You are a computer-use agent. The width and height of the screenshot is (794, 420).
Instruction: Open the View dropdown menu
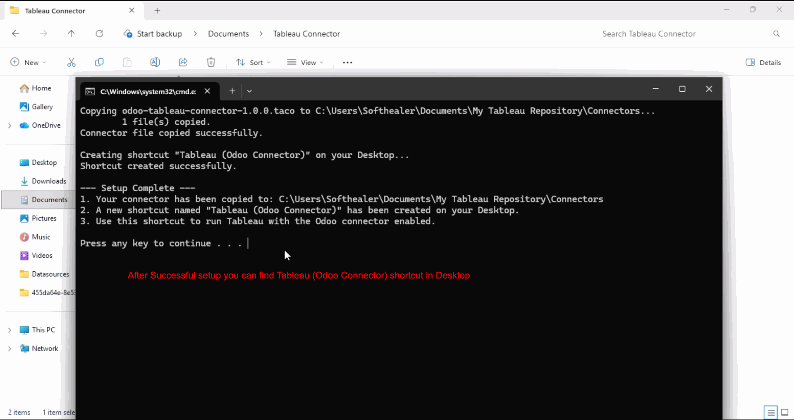coord(305,62)
